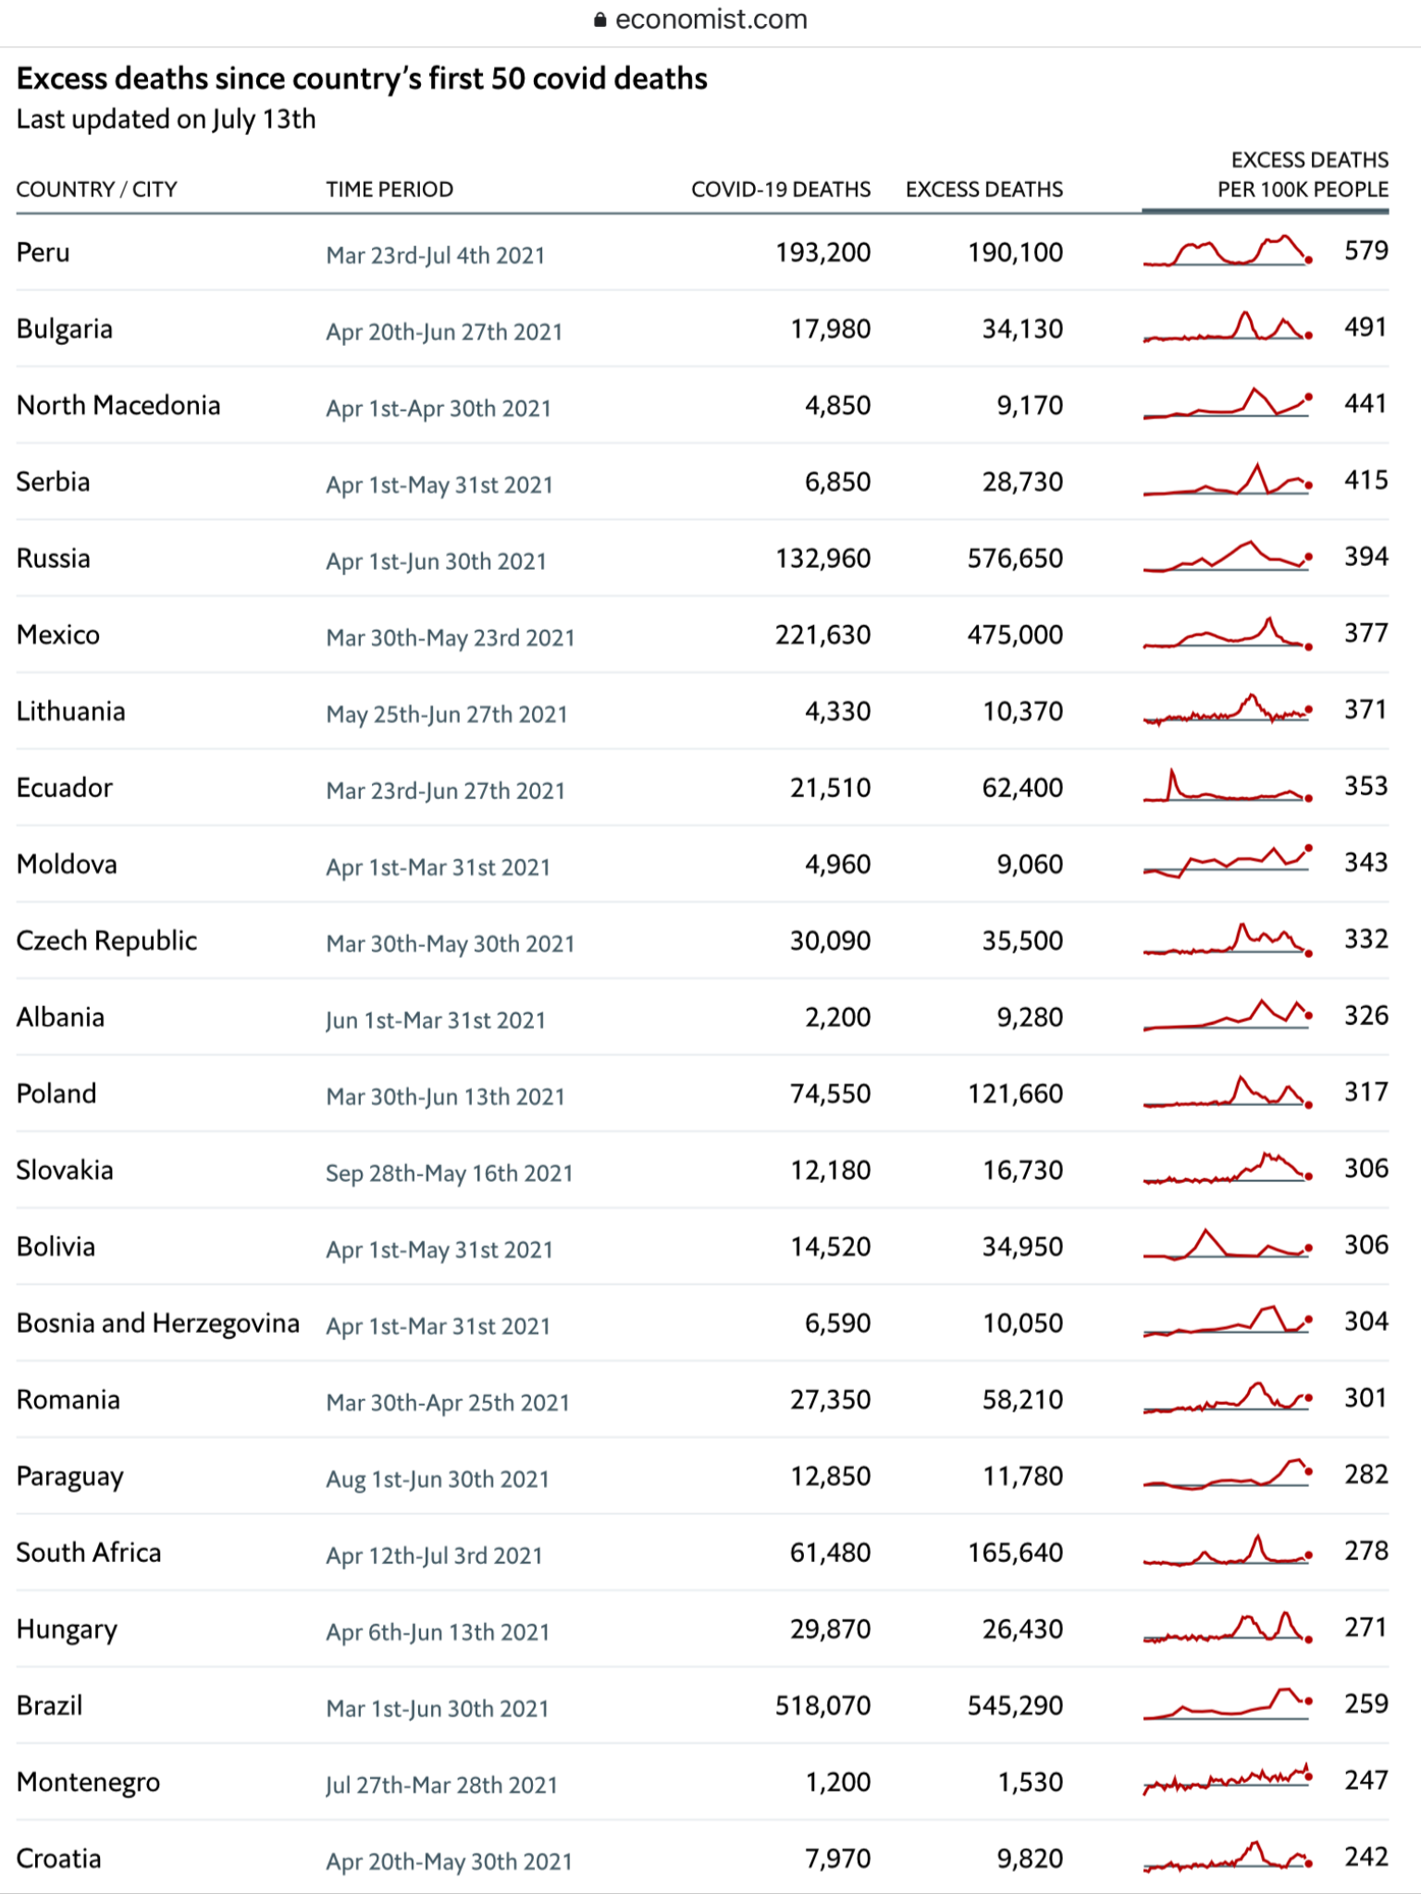Click the lock icon beside economist.com

tap(600, 19)
